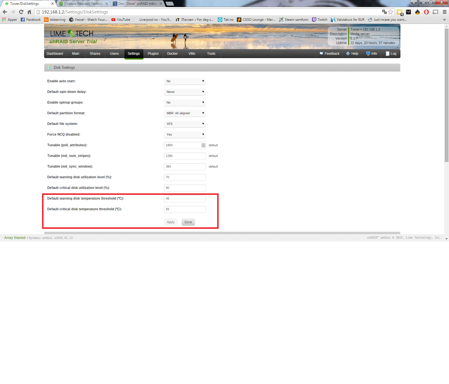Click the Cast extension icon
The image size is (449, 384).
point(435,12)
